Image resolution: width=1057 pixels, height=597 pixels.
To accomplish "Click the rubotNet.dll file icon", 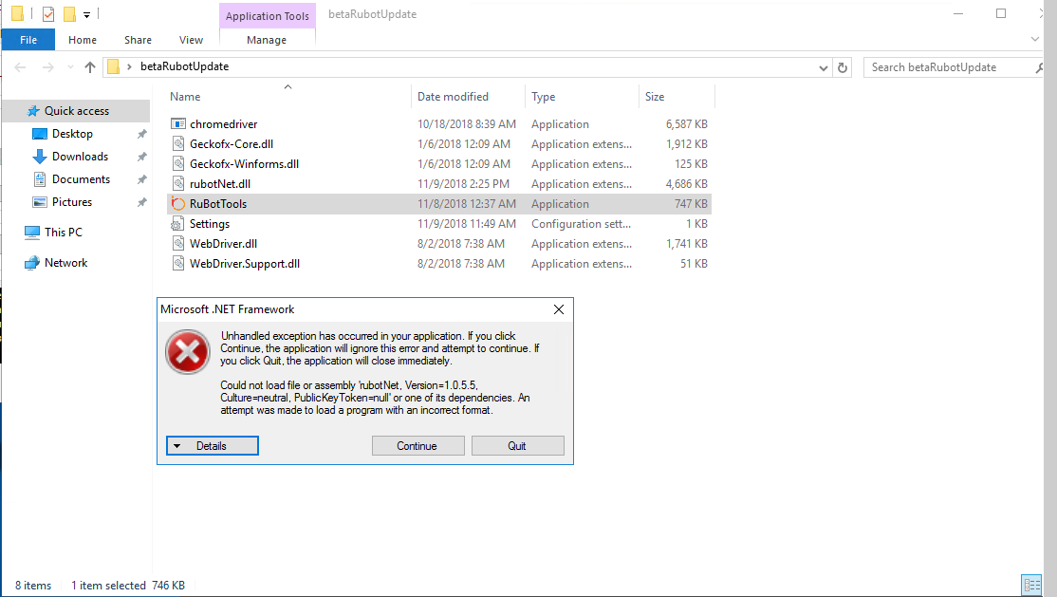I will click(x=177, y=184).
